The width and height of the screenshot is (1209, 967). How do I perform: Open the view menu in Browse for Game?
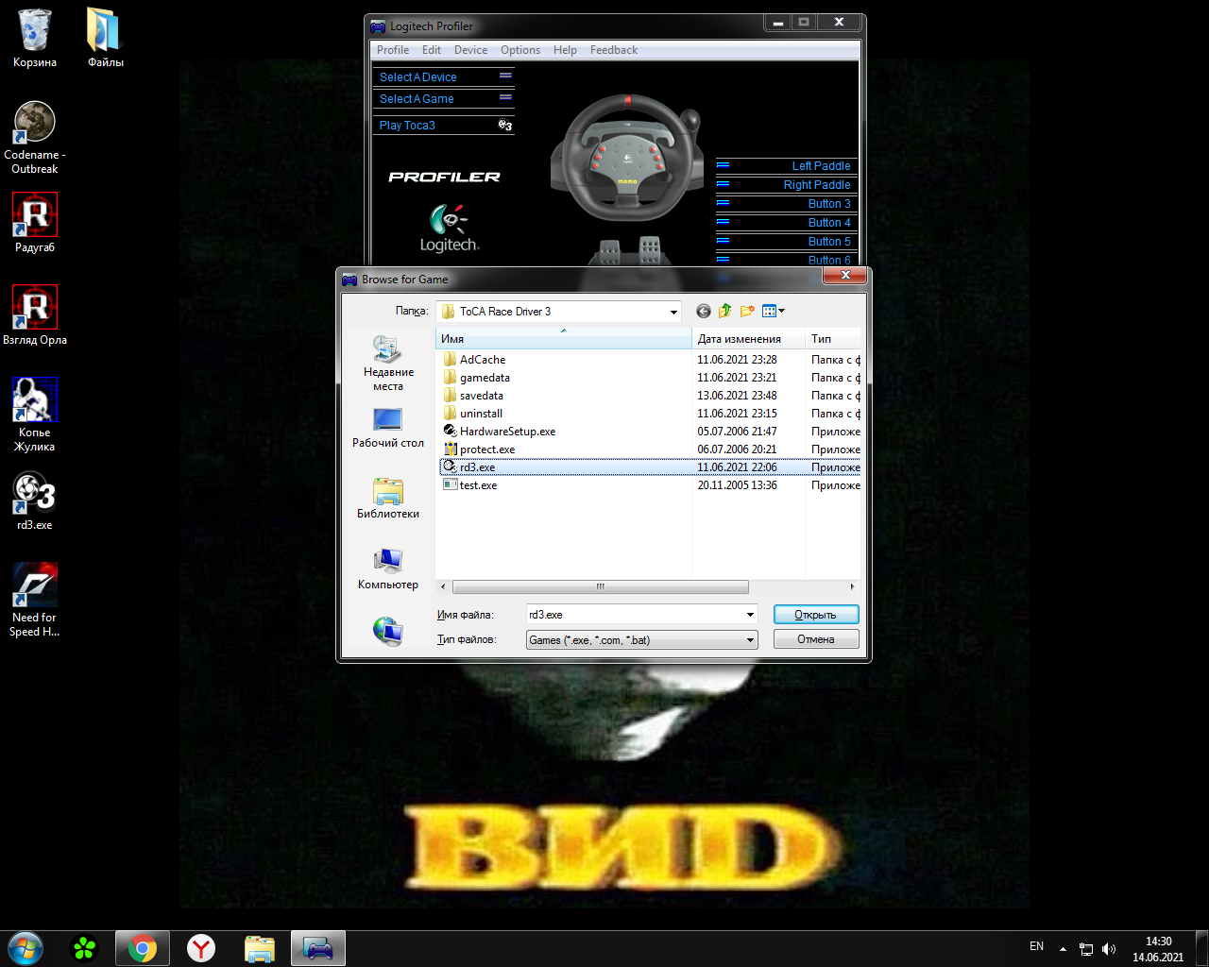(774, 312)
